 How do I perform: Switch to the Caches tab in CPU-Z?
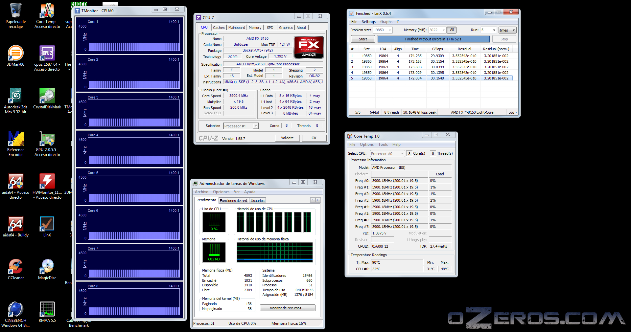(x=219, y=28)
